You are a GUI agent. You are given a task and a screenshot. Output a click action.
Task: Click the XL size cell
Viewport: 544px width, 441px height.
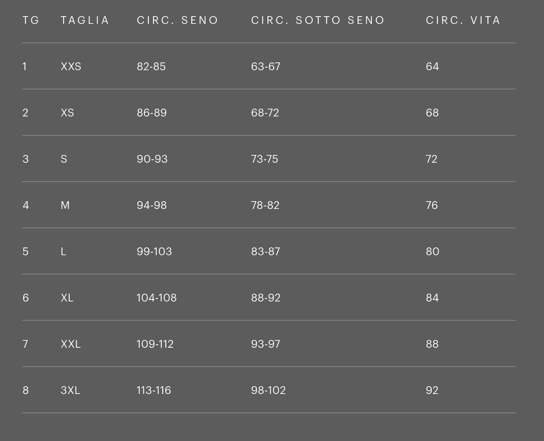click(x=67, y=298)
